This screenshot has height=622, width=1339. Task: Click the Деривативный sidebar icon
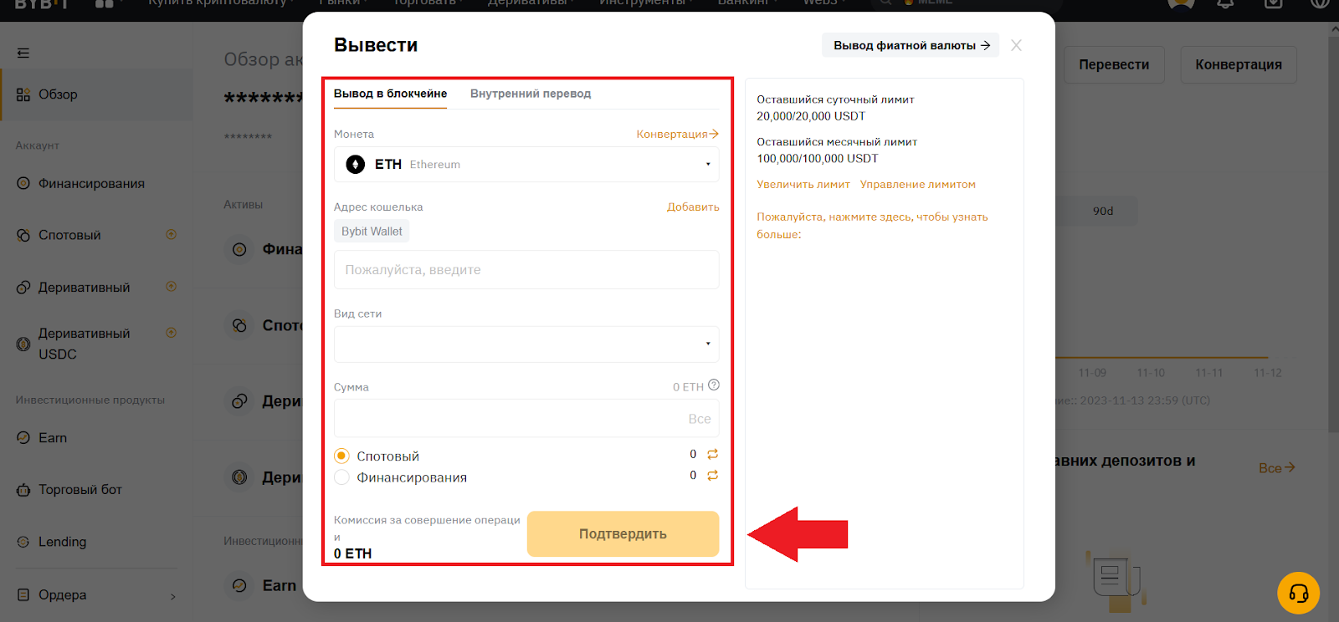tap(23, 287)
